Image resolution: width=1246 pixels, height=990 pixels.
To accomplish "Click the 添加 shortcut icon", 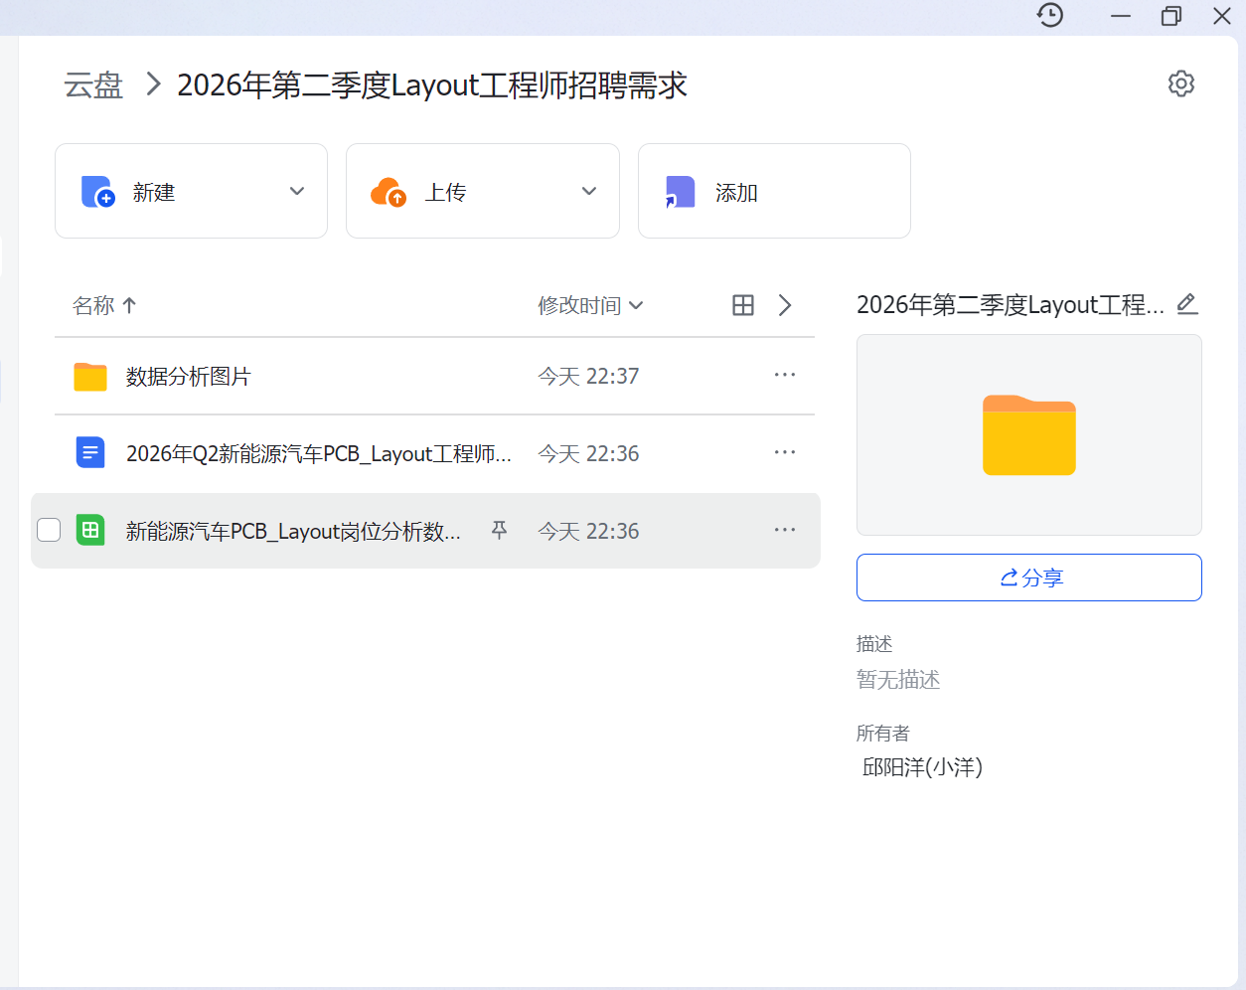I will point(680,191).
